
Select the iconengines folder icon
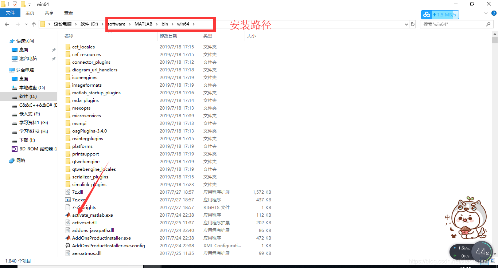coord(68,78)
